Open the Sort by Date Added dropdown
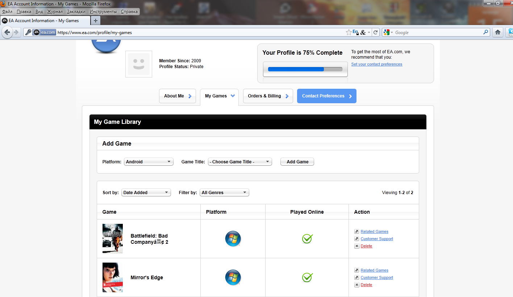The image size is (513, 297). pos(146,193)
